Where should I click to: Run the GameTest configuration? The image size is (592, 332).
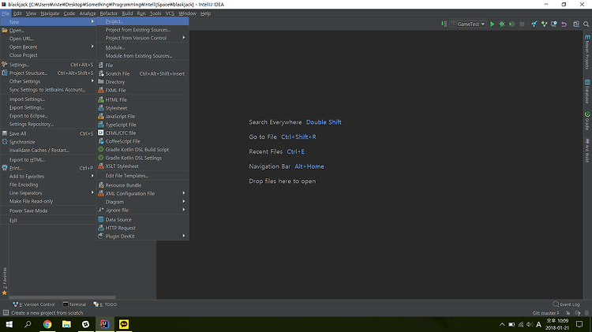[492, 24]
